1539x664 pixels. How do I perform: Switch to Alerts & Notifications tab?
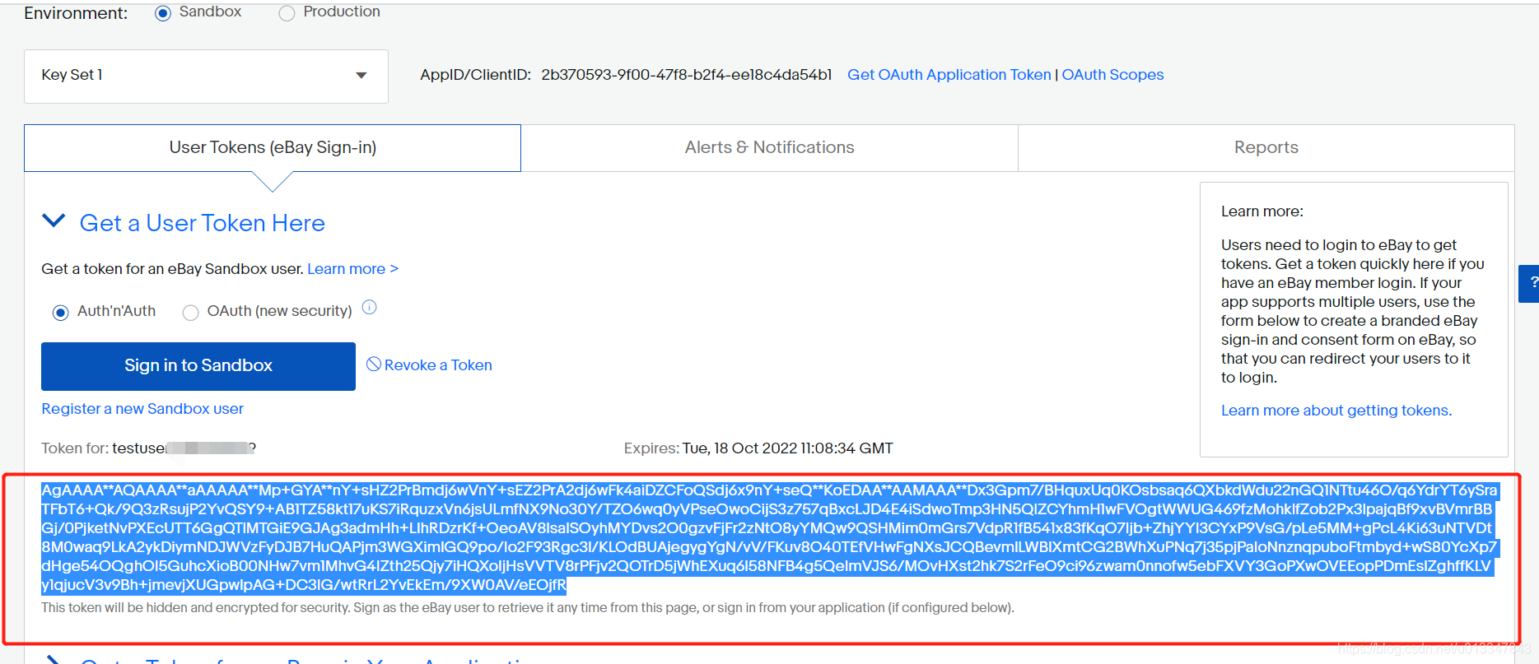(x=769, y=148)
